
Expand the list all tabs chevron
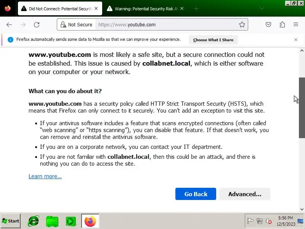[x=262, y=8]
